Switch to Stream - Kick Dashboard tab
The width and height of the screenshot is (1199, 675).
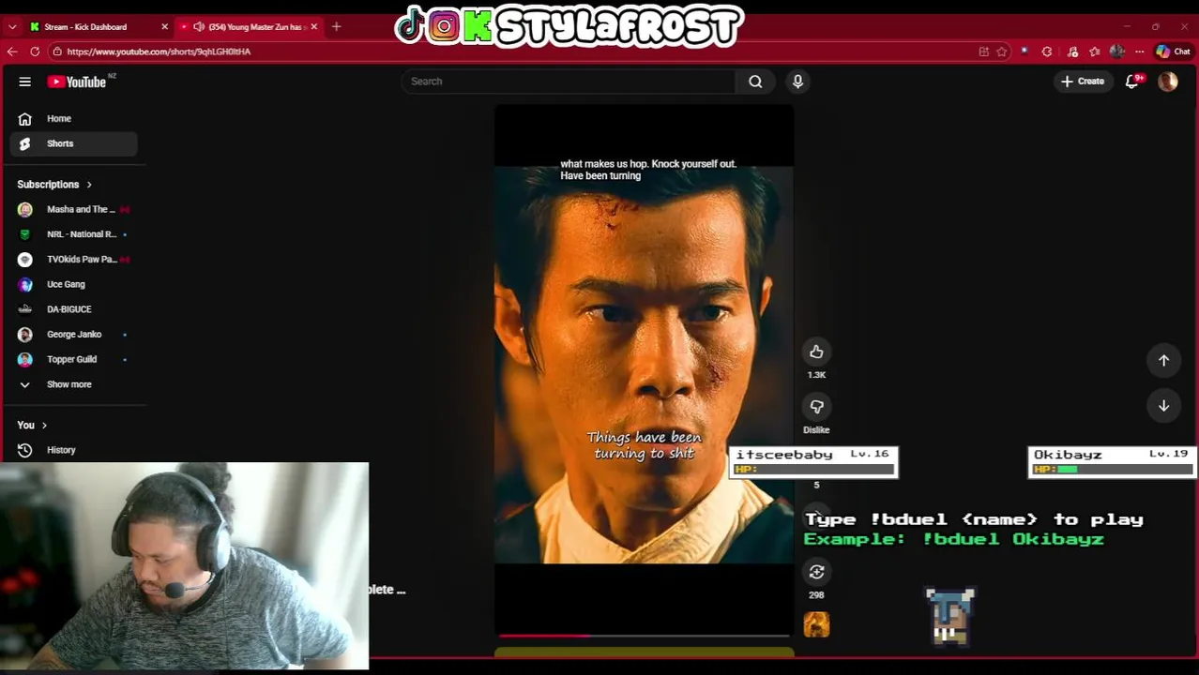click(x=84, y=26)
